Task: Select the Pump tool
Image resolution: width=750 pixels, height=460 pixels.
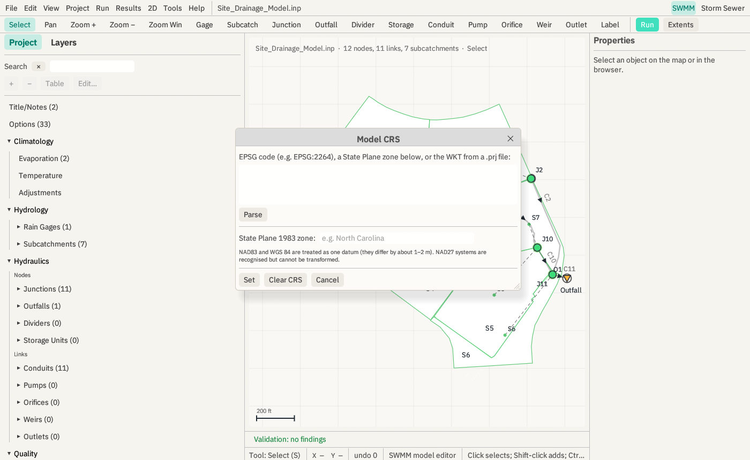Action: [478, 25]
